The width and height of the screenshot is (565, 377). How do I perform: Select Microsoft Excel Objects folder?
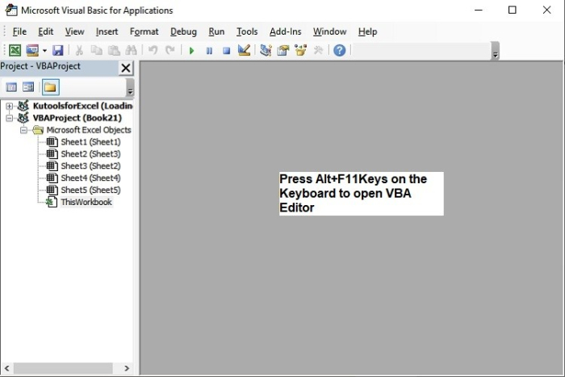89,130
